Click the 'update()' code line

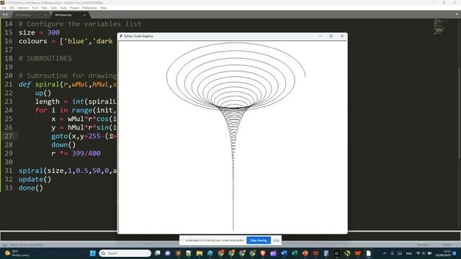coord(35,179)
